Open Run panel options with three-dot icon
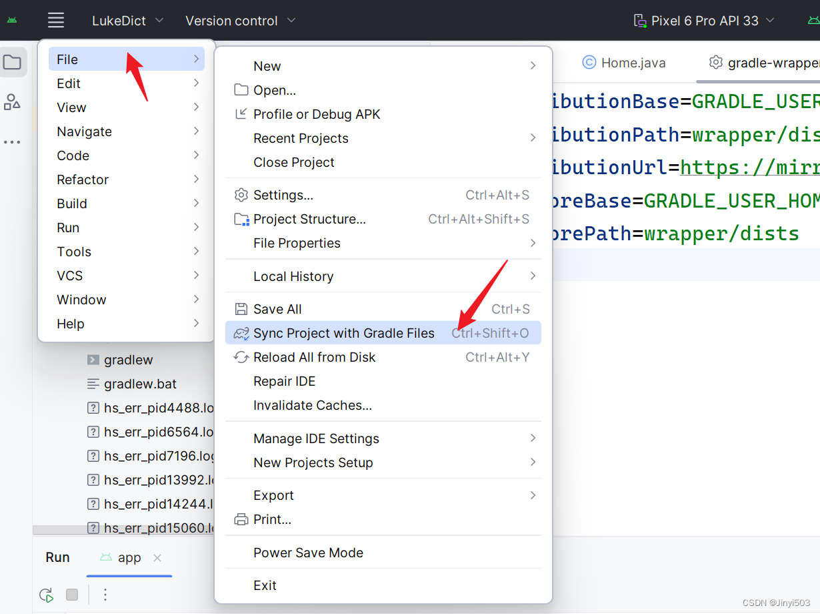The image size is (820, 614). click(105, 595)
